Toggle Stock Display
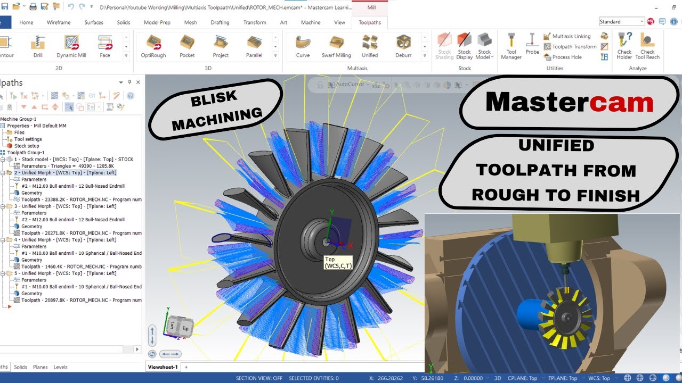Viewport: 682px width, 383px height. pyautogui.click(x=464, y=47)
